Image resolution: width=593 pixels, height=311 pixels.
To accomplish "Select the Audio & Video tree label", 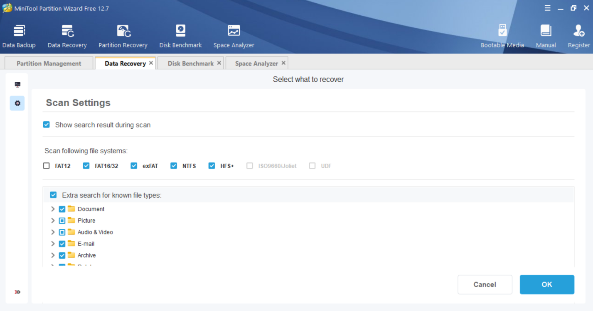I will tap(95, 232).
